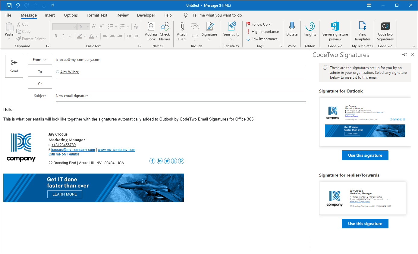Image resolution: width=418 pixels, height=254 pixels.
Task: Collapse the ribbon with the chevron
Action: pos(413,46)
